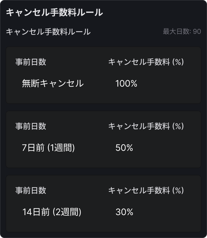
Task: Edit the 50% cancellation fee value
Action: point(124,148)
